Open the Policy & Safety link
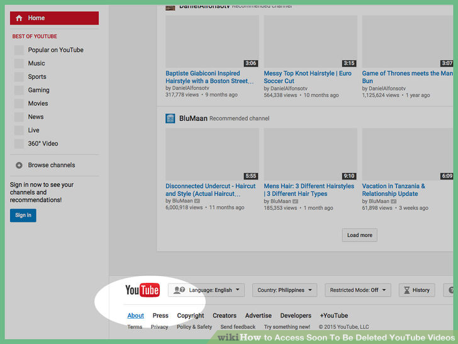Screen dimensions: 458x344 pos(194,327)
